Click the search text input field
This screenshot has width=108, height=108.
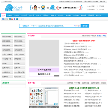(x=53, y=26)
